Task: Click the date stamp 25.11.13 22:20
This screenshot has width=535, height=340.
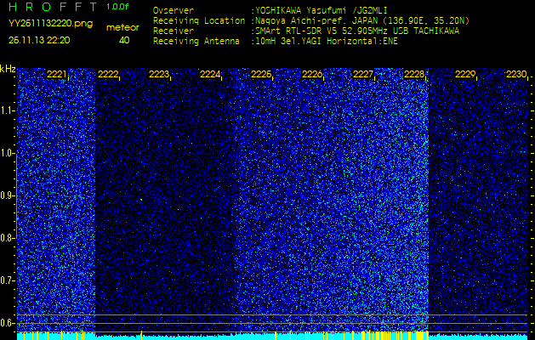Action: click(x=39, y=40)
